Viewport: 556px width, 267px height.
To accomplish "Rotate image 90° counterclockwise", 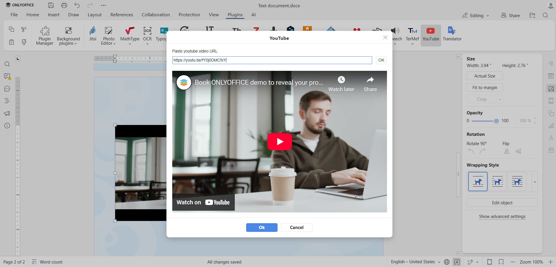I will tap(471, 151).
